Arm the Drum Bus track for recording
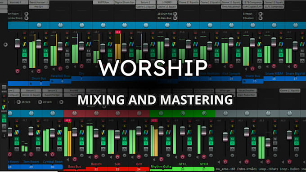The image size is (306, 172). tap(39, 71)
